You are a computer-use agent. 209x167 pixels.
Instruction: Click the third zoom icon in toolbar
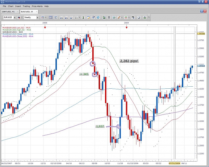71,17
